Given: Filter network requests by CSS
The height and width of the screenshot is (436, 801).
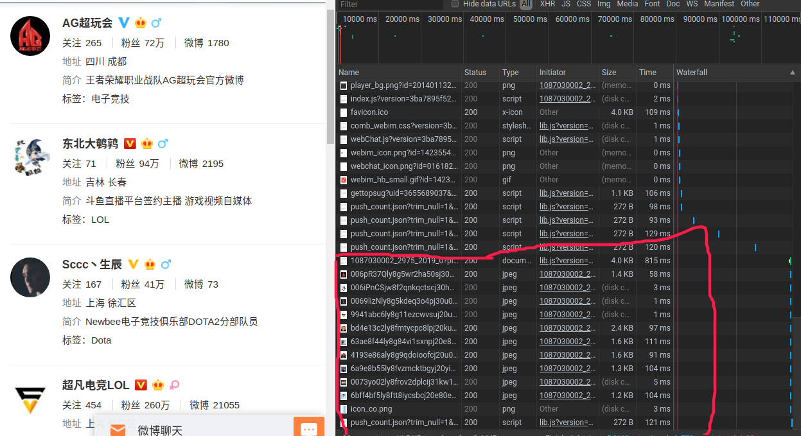Looking at the screenshot, I should pyautogui.click(x=584, y=4).
